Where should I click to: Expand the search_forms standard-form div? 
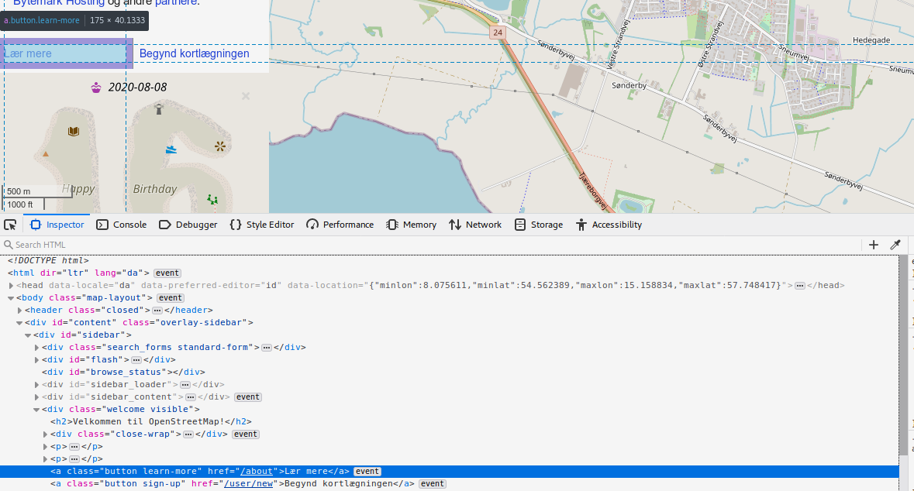point(36,348)
